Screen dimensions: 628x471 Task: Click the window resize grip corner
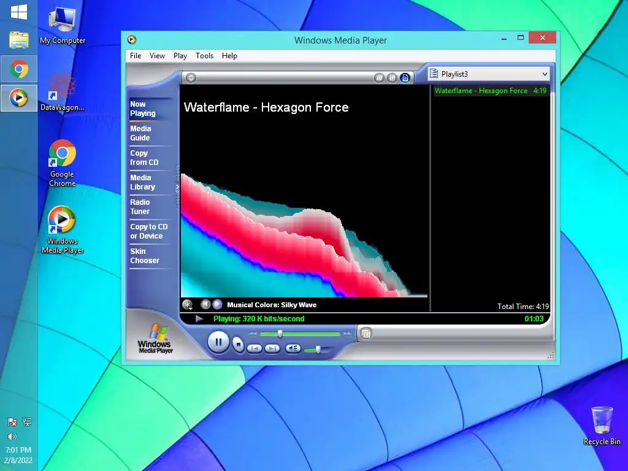551,355
